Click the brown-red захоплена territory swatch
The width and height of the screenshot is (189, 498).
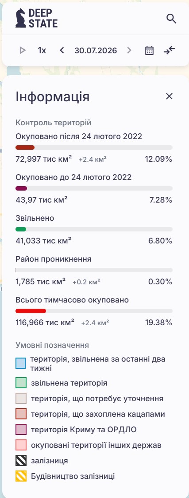tap(20, 414)
